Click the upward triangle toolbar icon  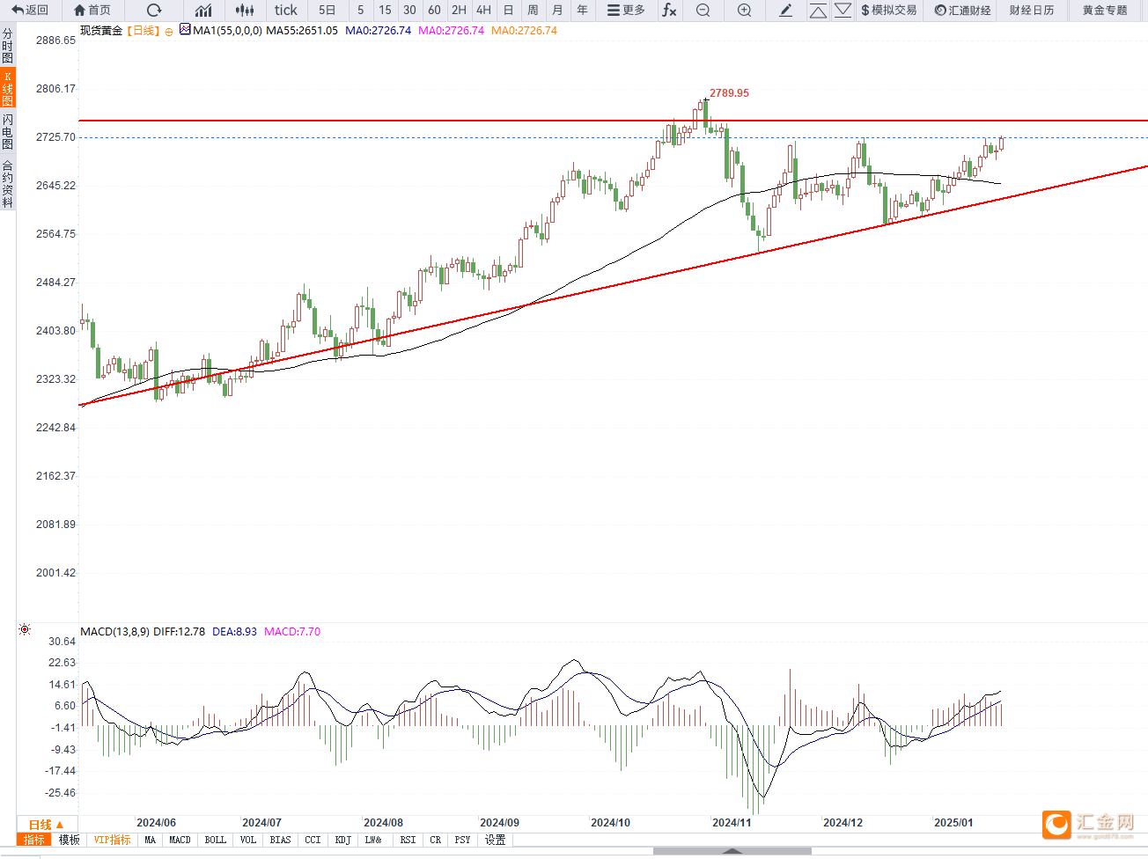tap(818, 11)
